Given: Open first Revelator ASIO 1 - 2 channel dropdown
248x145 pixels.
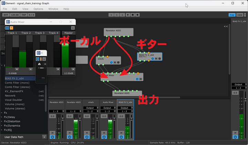Looking at the screenshot, I should click(56, 111).
